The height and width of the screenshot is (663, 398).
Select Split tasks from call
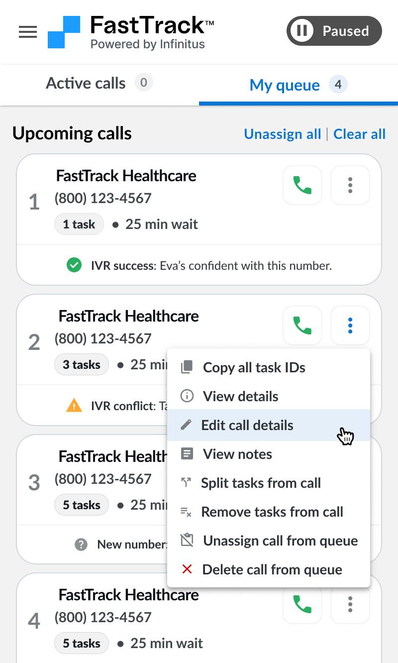click(269, 483)
